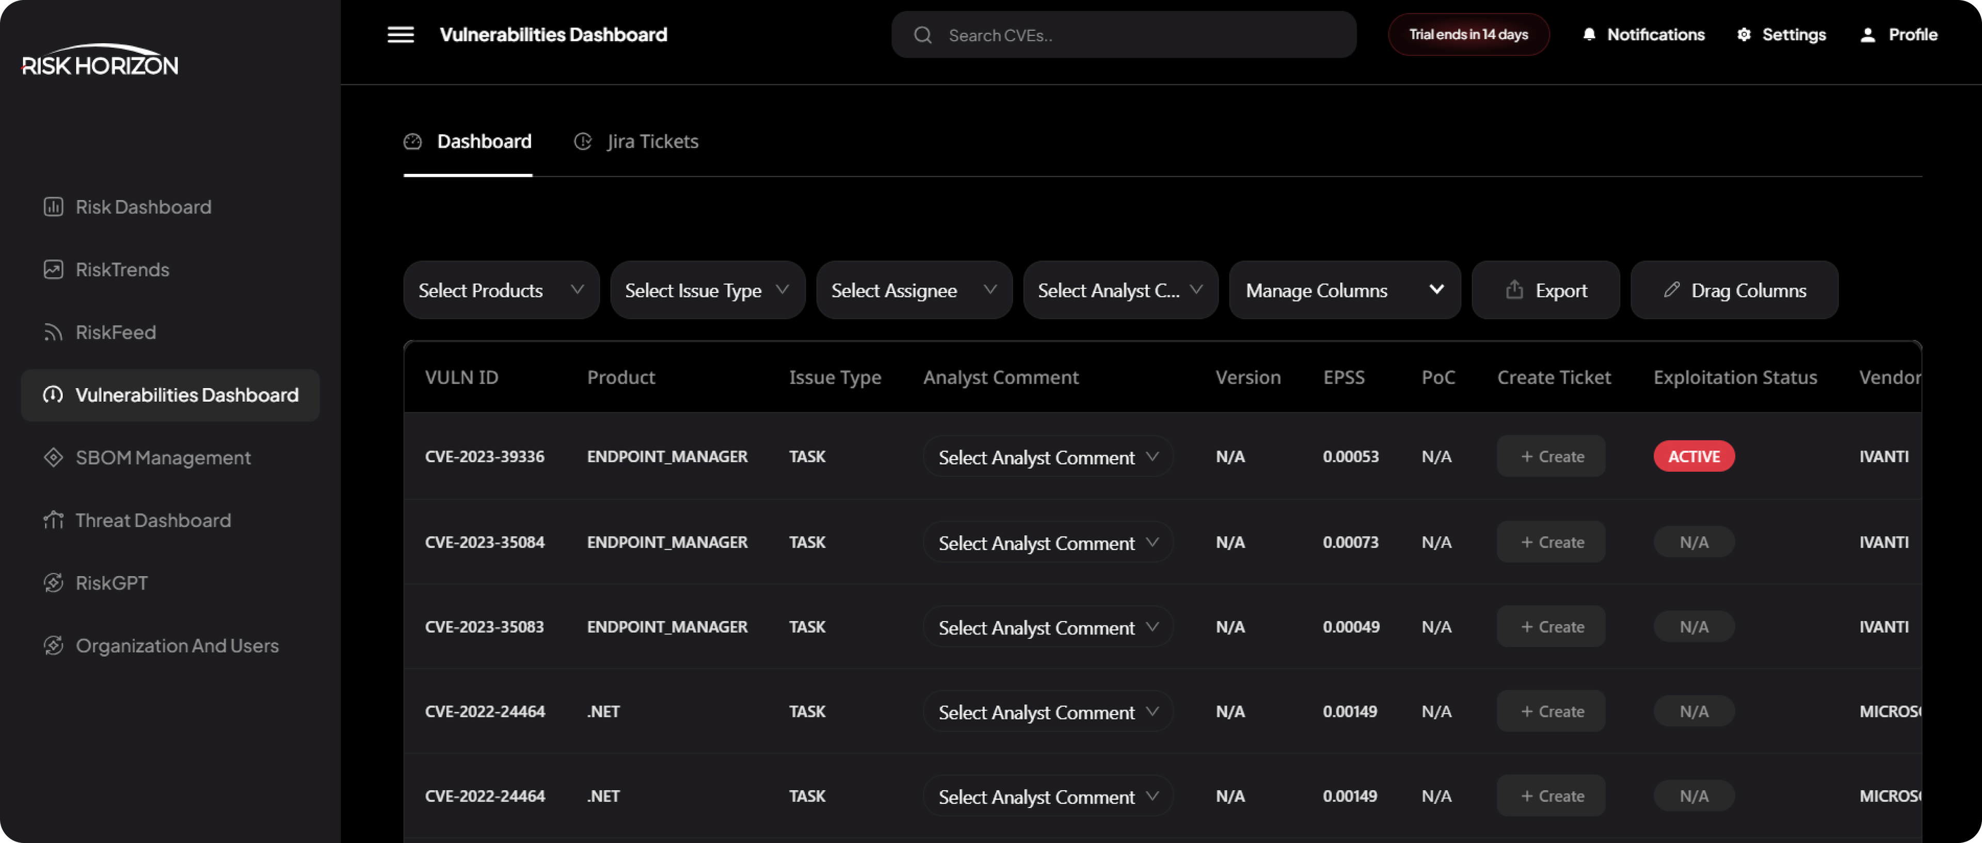Click the Product column header
1982x843 pixels.
(x=621, y=378)
